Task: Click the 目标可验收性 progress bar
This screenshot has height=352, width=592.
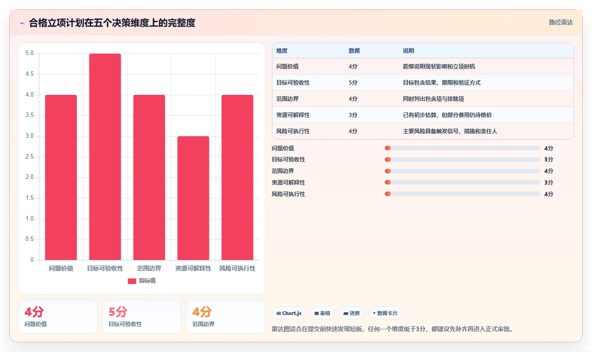Action: [x=462, y=160]
